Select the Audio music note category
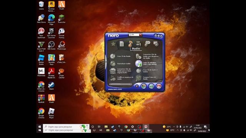The width and height of the screenshot is (246, 138). pos(130,44)
